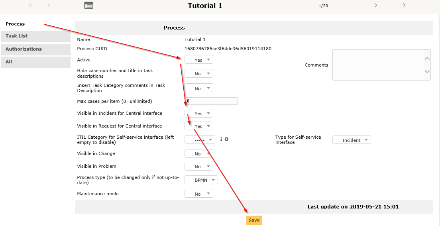Click the Save button
The width and height of the screenshot is (440, 226).
[254, 220]
